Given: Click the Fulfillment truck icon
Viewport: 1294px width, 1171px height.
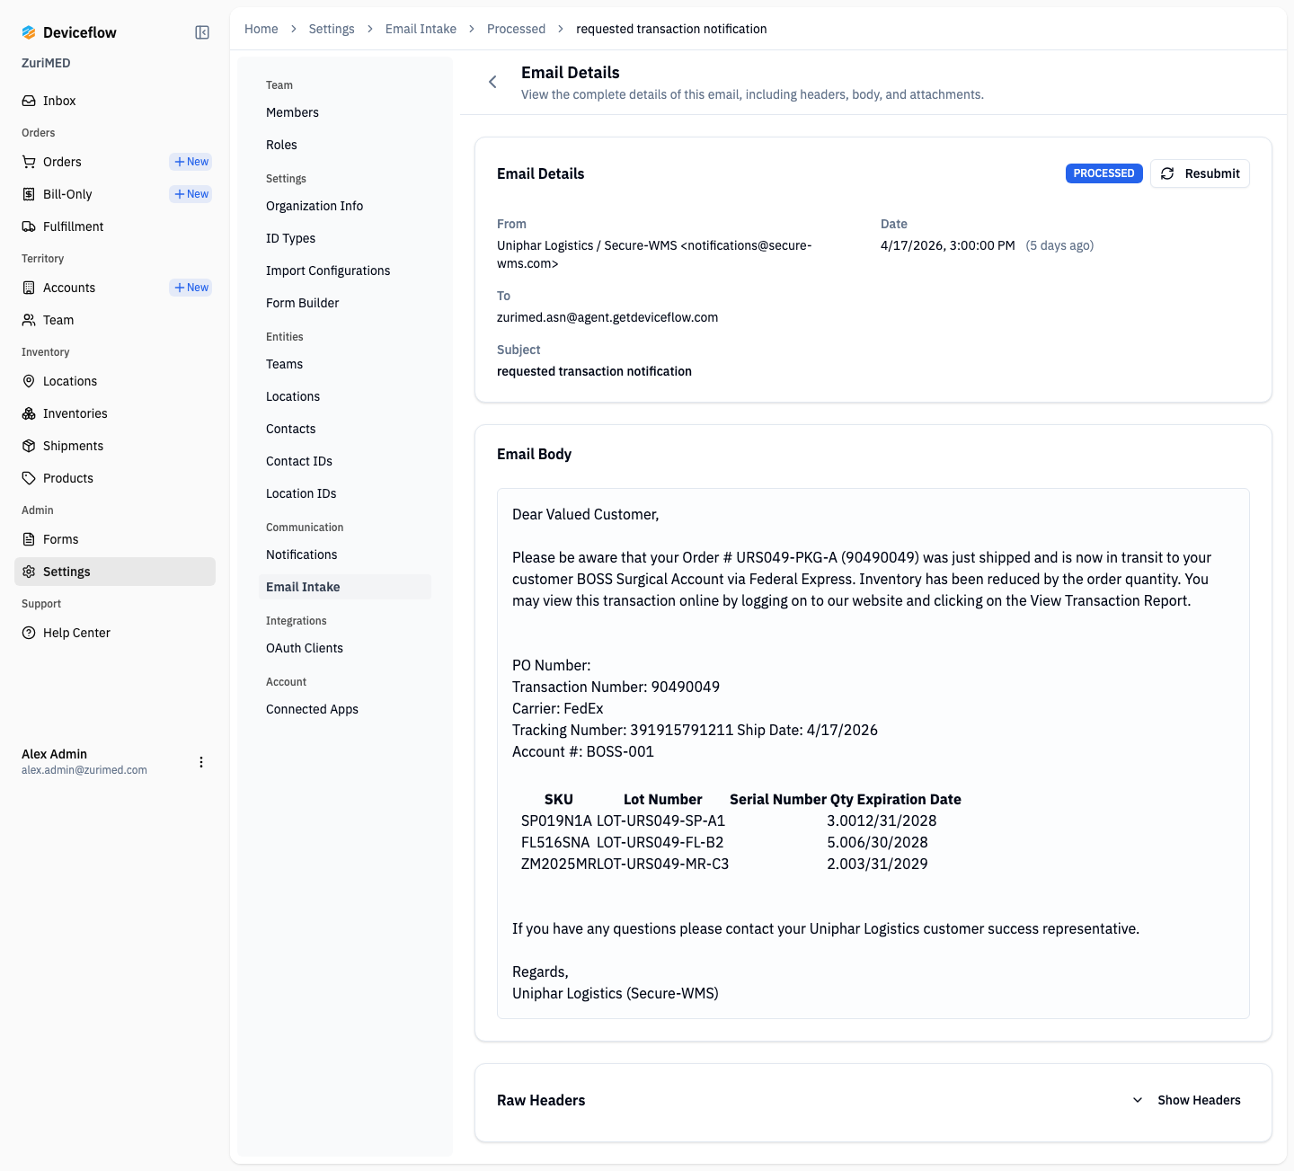Looking at the screenshot, I should pos(29,226).
